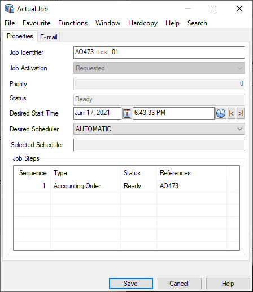Open the Functions menu

pyautogui.click(x=73, y=23)
